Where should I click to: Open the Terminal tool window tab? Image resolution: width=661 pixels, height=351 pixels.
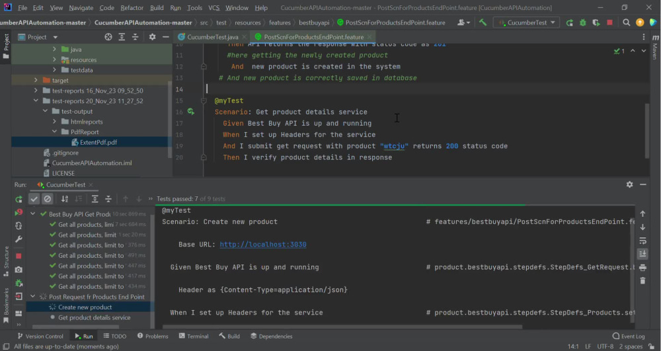[194, 336]
